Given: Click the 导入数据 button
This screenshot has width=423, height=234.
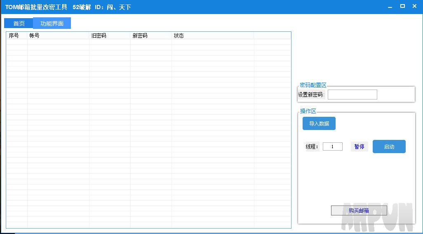Looking at the screenshot, I should pos(319,123).
